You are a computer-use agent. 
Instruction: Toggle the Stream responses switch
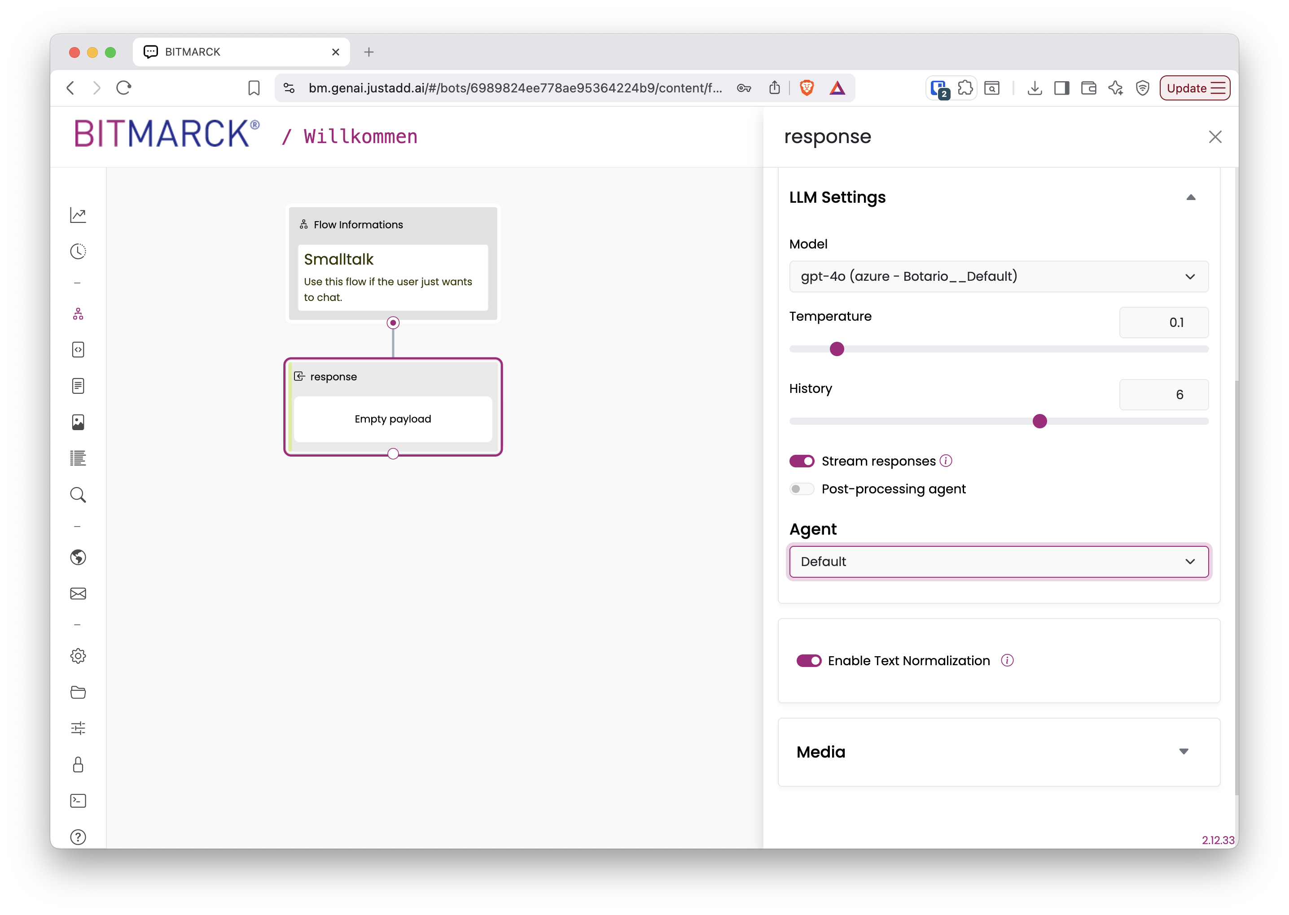pyautogui.click(x=802, y=461)
